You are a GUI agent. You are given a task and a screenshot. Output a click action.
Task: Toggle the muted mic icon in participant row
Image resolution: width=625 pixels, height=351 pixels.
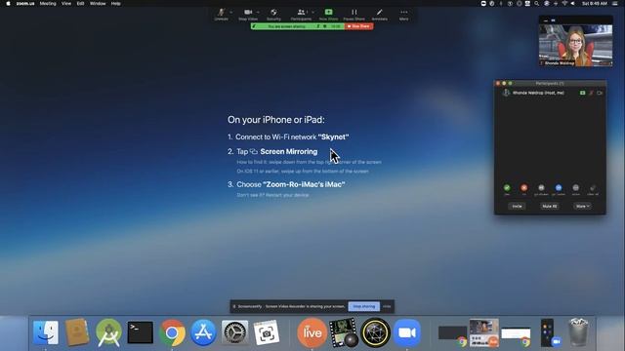591,93
